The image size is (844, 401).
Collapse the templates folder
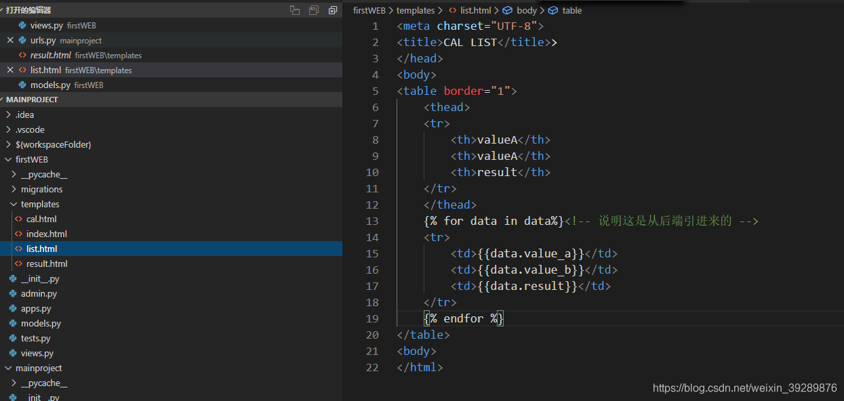(14, 204)
